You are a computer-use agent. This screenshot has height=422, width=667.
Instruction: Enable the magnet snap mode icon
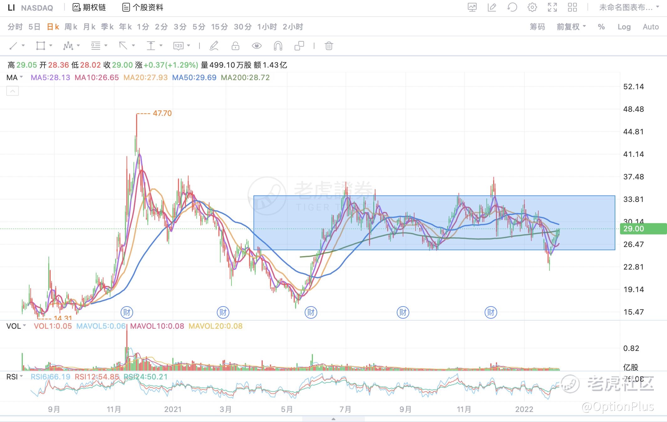278,46
